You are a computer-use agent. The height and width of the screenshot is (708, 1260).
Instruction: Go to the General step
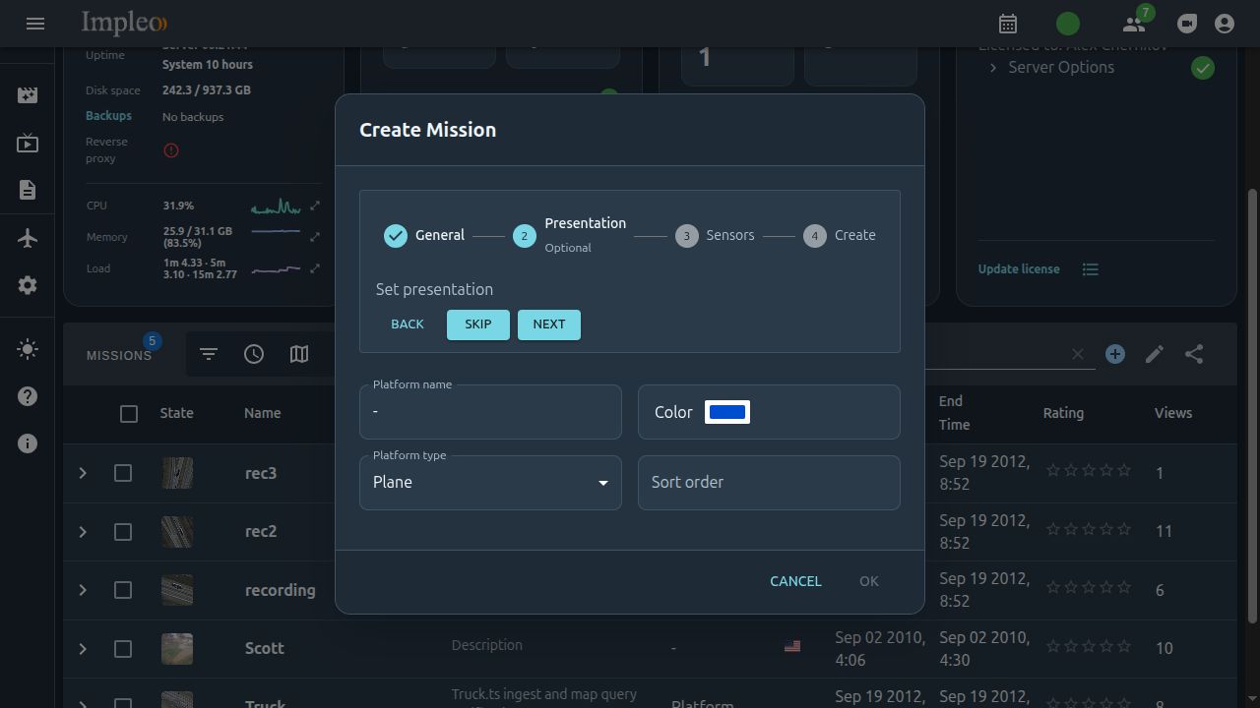point(424,236)
